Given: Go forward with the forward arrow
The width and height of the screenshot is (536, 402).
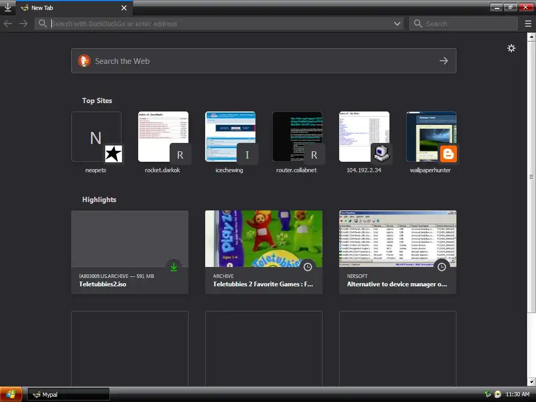Looking at the screenshot, I should pos(23,24).
